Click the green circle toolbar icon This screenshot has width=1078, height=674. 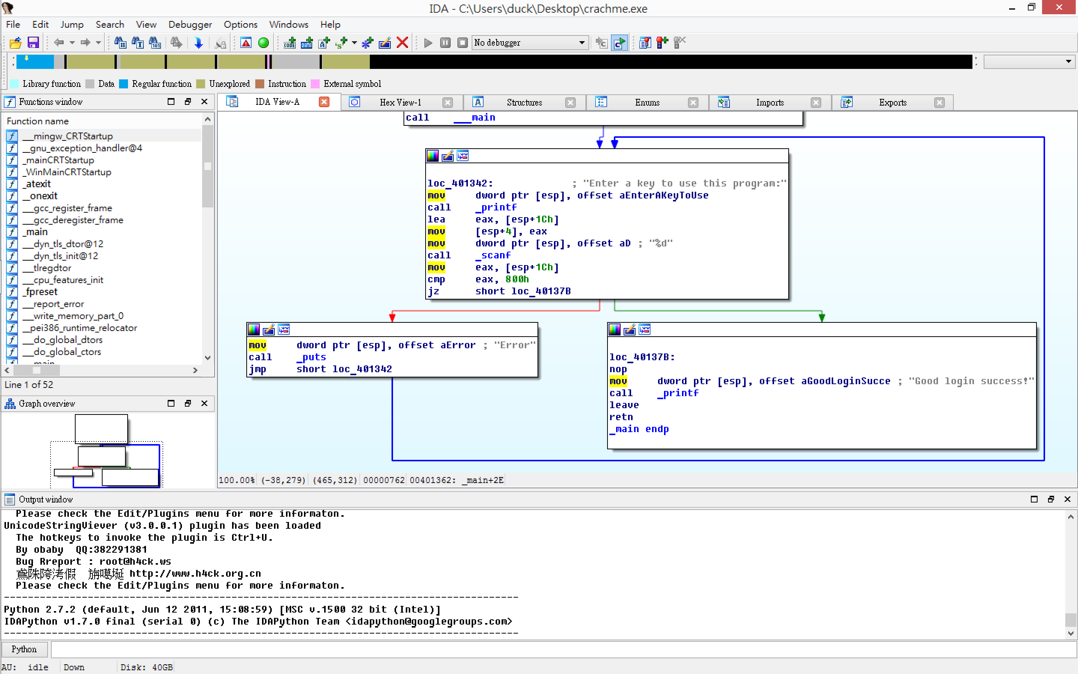(264, 43)
